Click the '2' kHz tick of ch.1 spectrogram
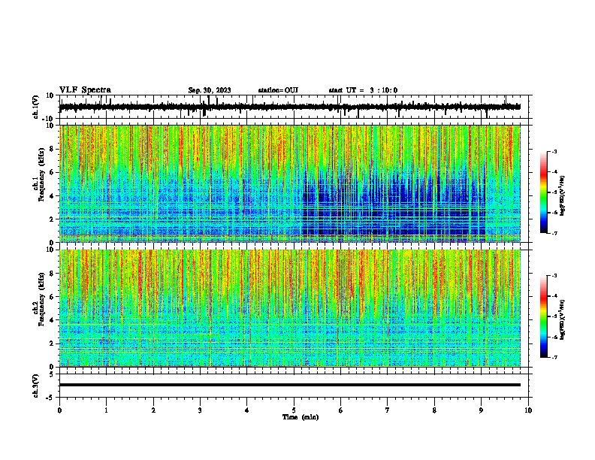This screenshot has height=460, width=595. (52, 219)
